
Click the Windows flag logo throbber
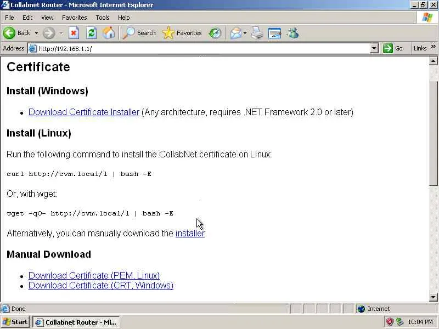[427, 18]
